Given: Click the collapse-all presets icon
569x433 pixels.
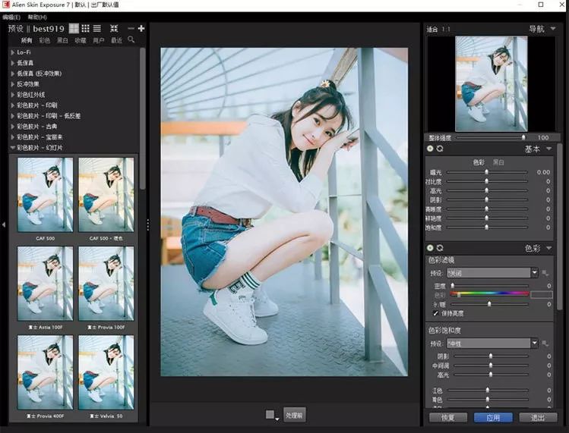Looking at the screenshot, I should pos(114,29).
